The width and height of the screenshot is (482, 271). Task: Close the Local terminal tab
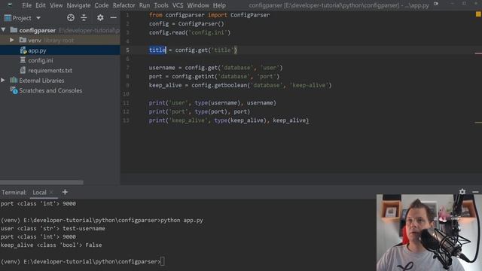click(x=51, y=193)
